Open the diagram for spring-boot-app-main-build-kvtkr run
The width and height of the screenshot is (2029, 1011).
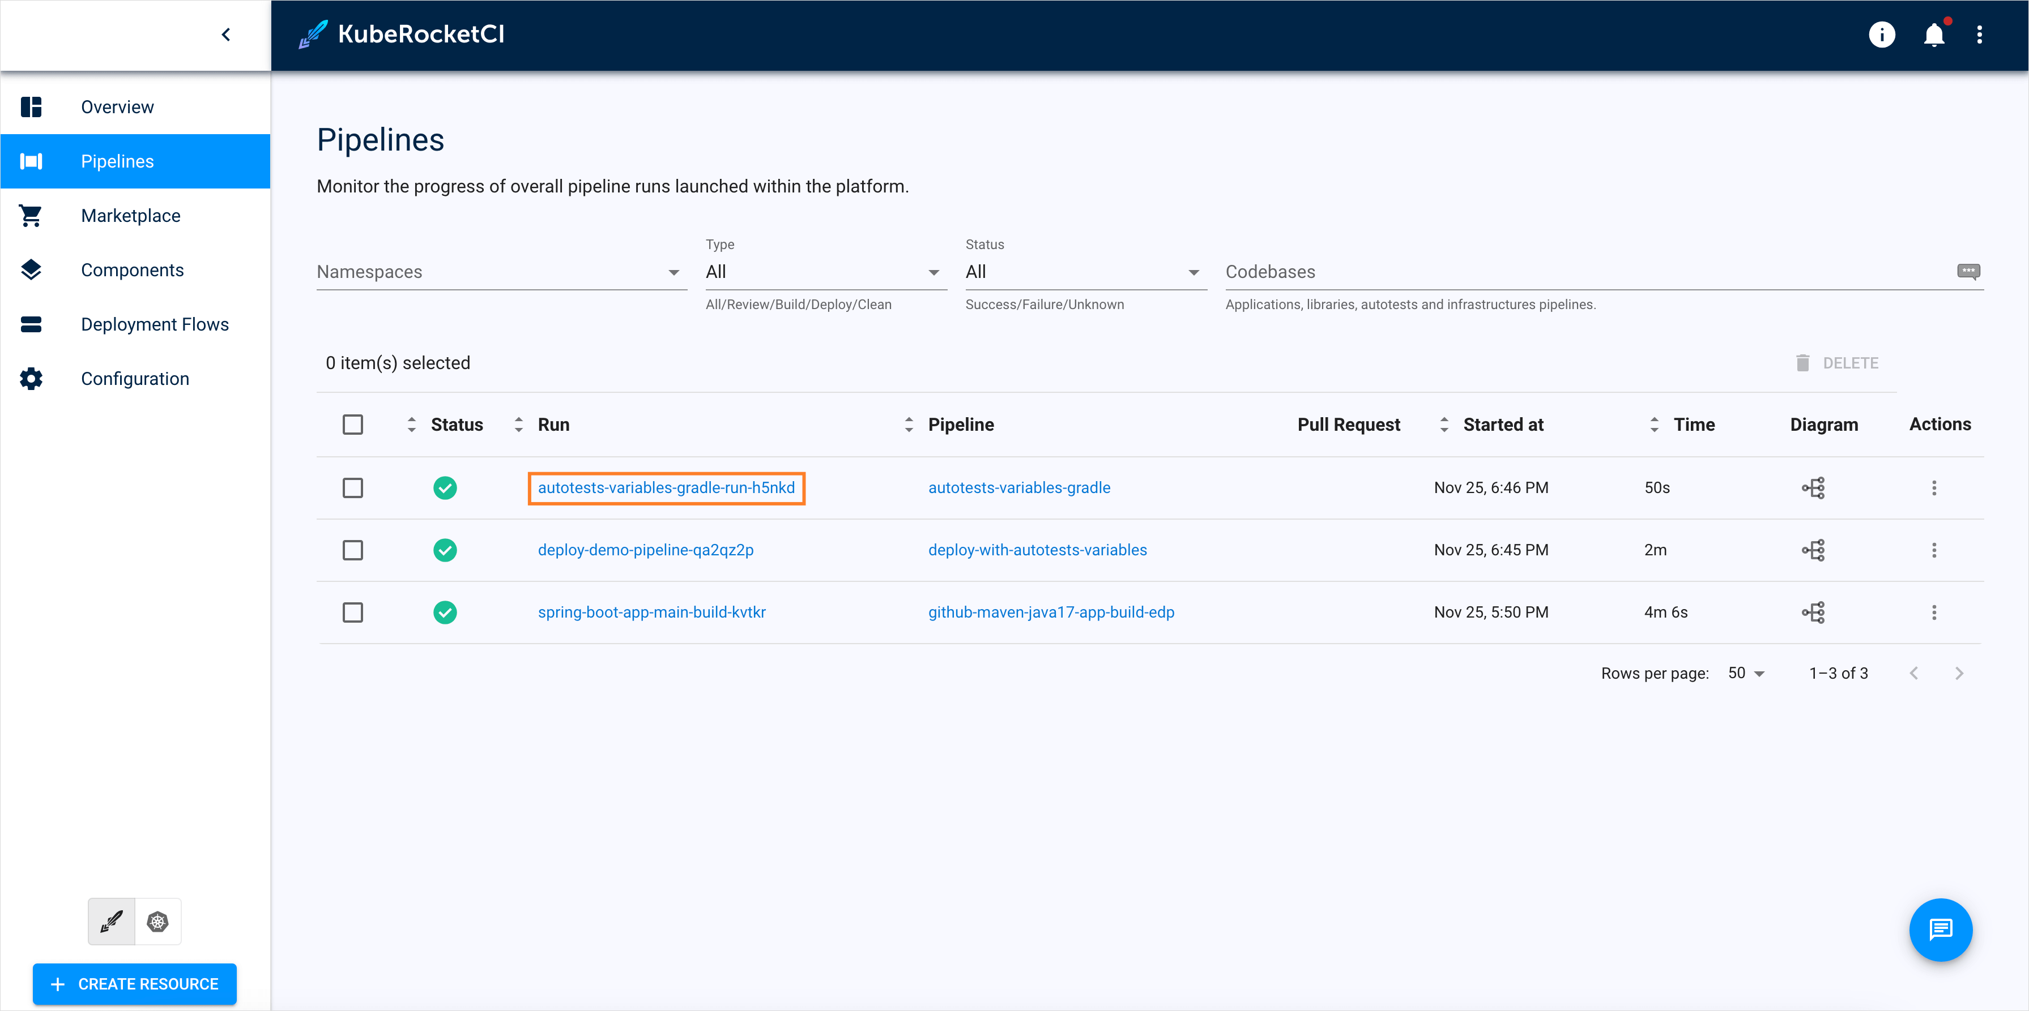tap(1814, 612)
